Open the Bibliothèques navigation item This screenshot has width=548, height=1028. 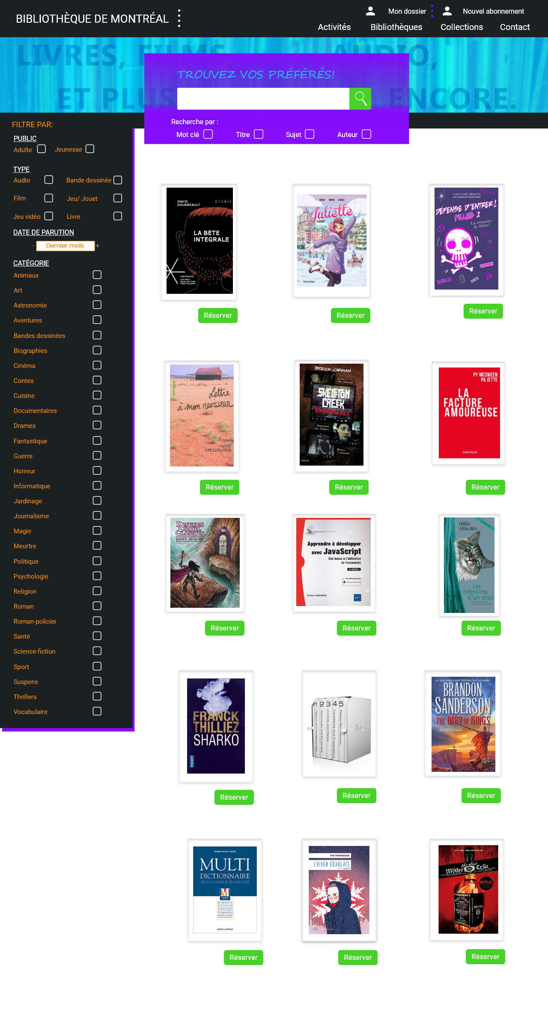pos(396,27)
